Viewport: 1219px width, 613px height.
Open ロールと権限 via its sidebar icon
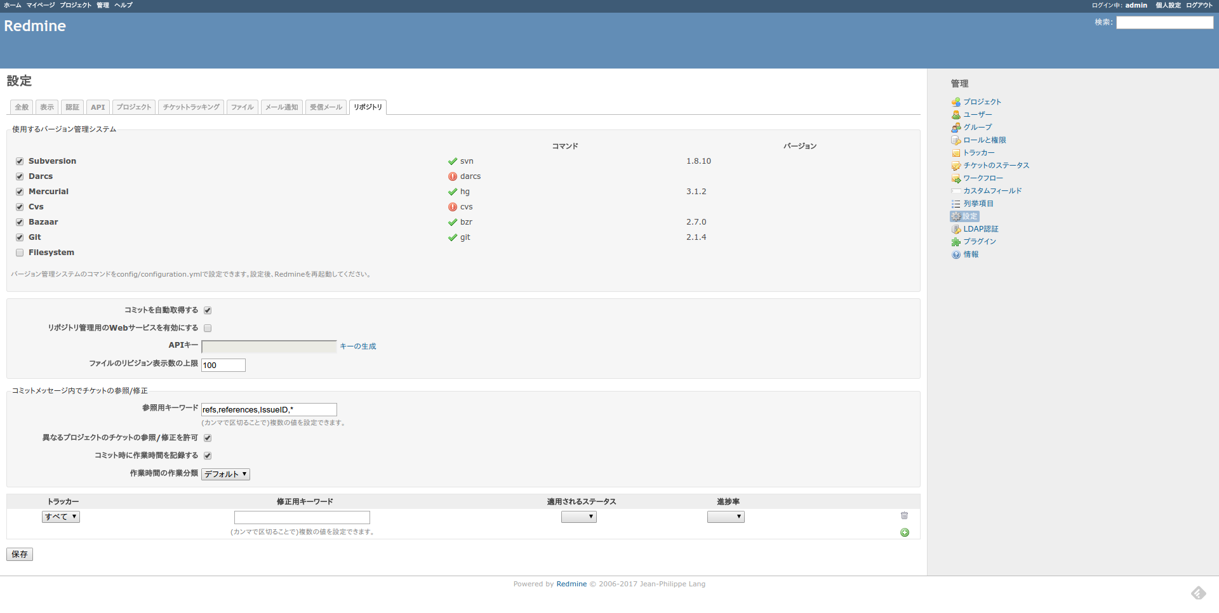(956, 140)
